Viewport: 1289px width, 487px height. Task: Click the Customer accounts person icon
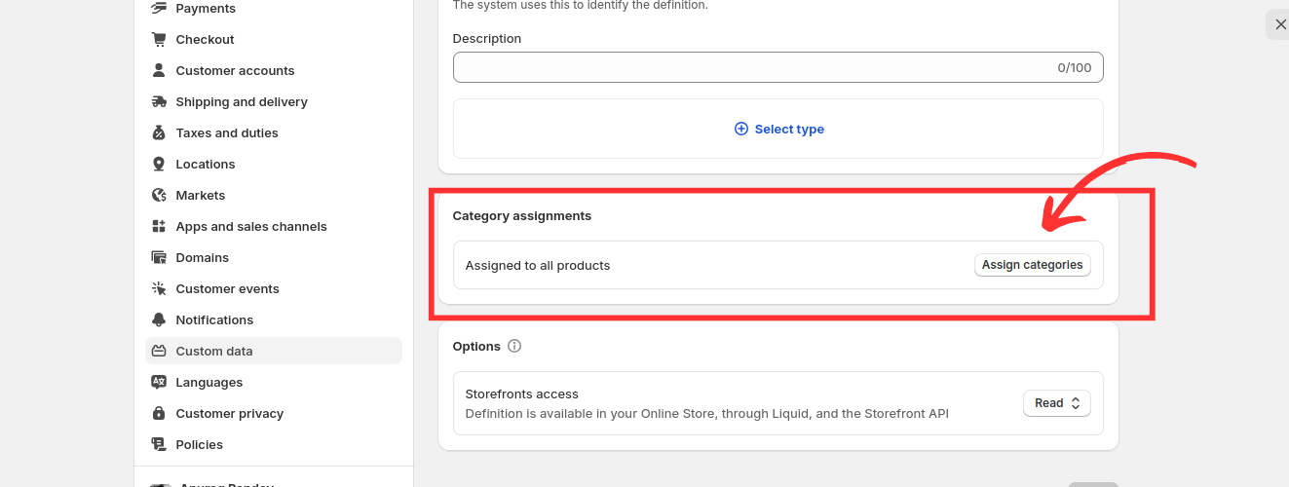pyautogui.click(x=159, y=70)
